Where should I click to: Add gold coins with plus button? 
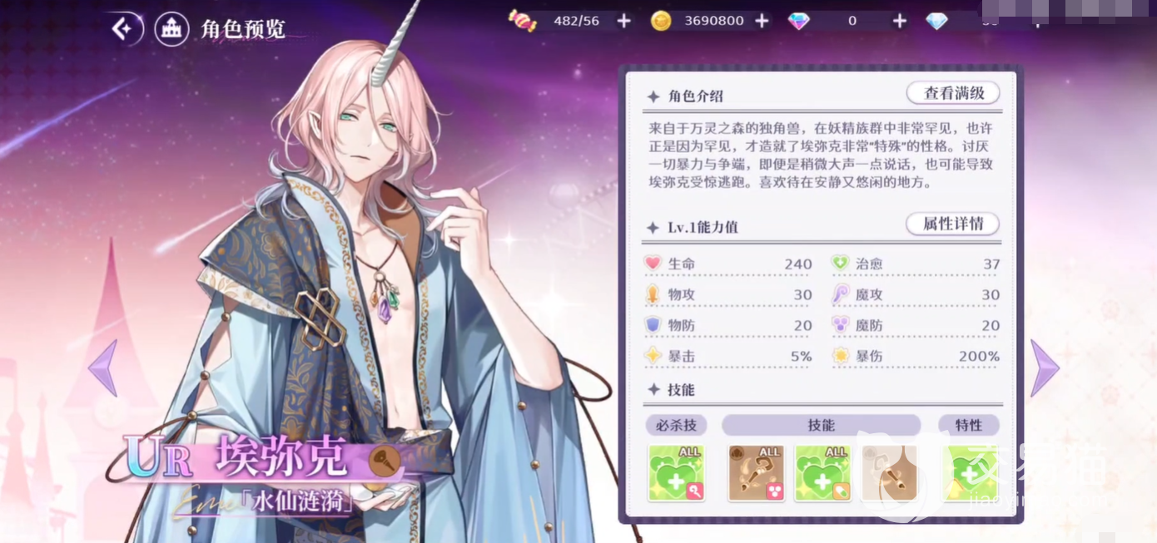(x=762, y=21)
